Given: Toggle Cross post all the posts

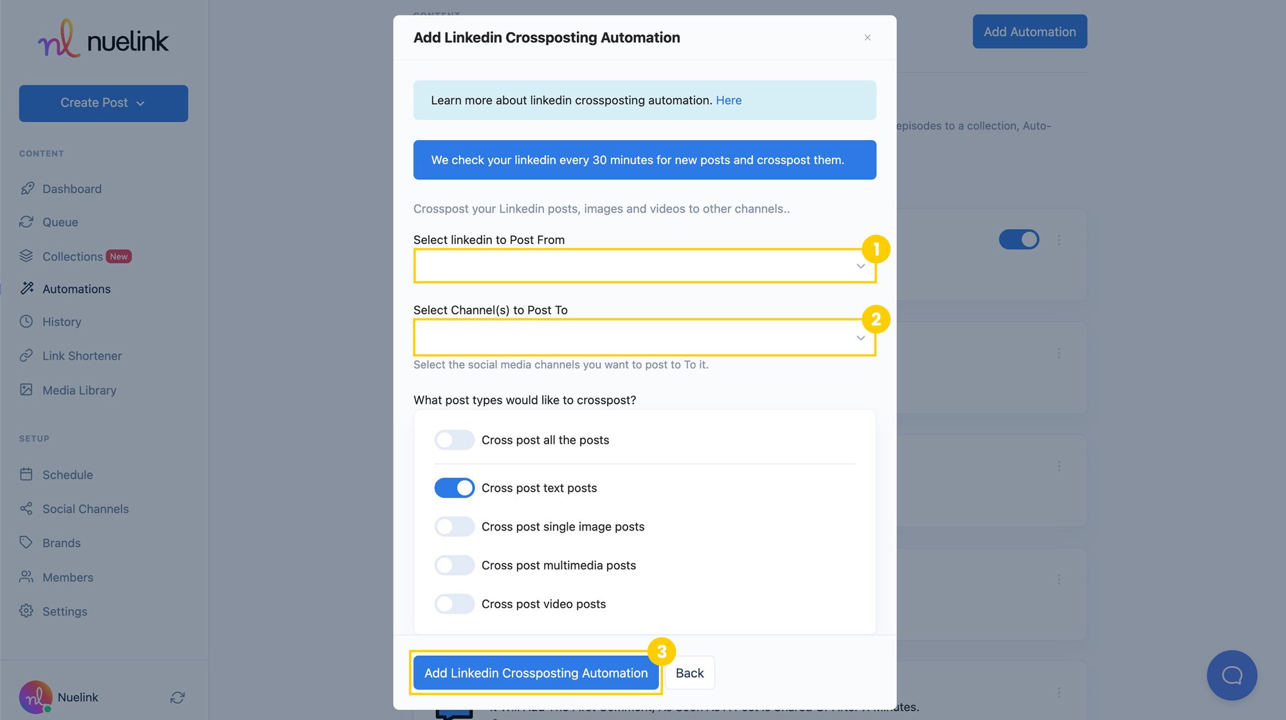Looking at the screenshot, I should pos(454,439).
